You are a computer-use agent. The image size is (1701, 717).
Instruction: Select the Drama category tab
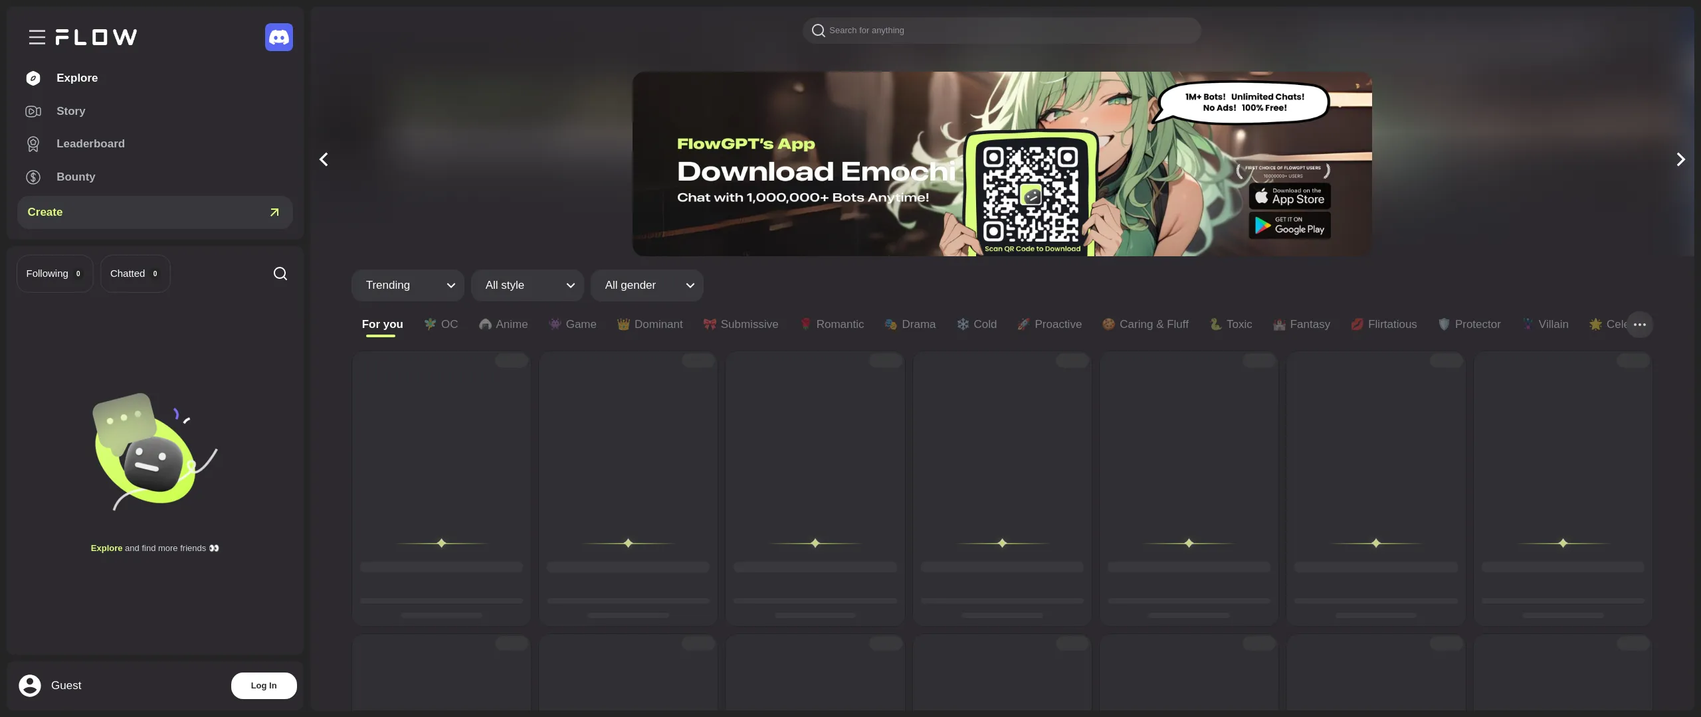pos(910,325)
